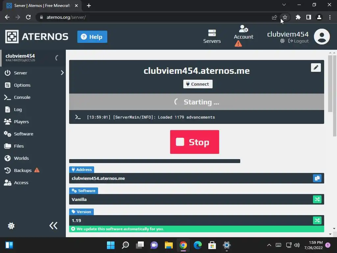Image resolution: width=337 pixels, height=253 pixels.
Task: Open the Chrome three-dot menu
Action: (330, 17)
